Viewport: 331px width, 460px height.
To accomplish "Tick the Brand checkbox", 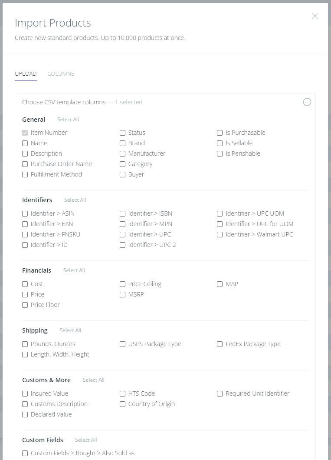I will click(123, 143).
